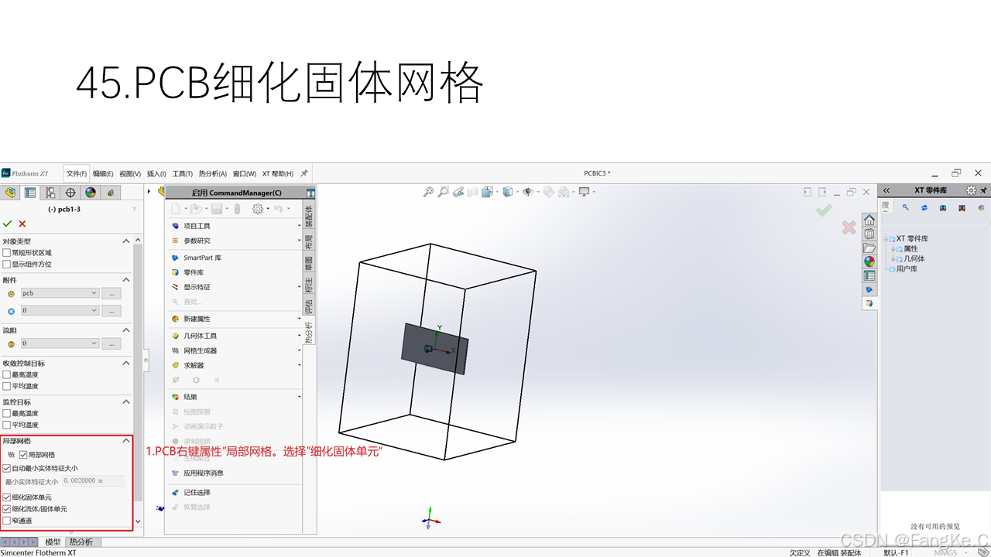Image resolution: width=991 pixels, height=557 pixels.
Task: Toggle the 细化固体单元 checkbox
Action: (x=7, y=497)
